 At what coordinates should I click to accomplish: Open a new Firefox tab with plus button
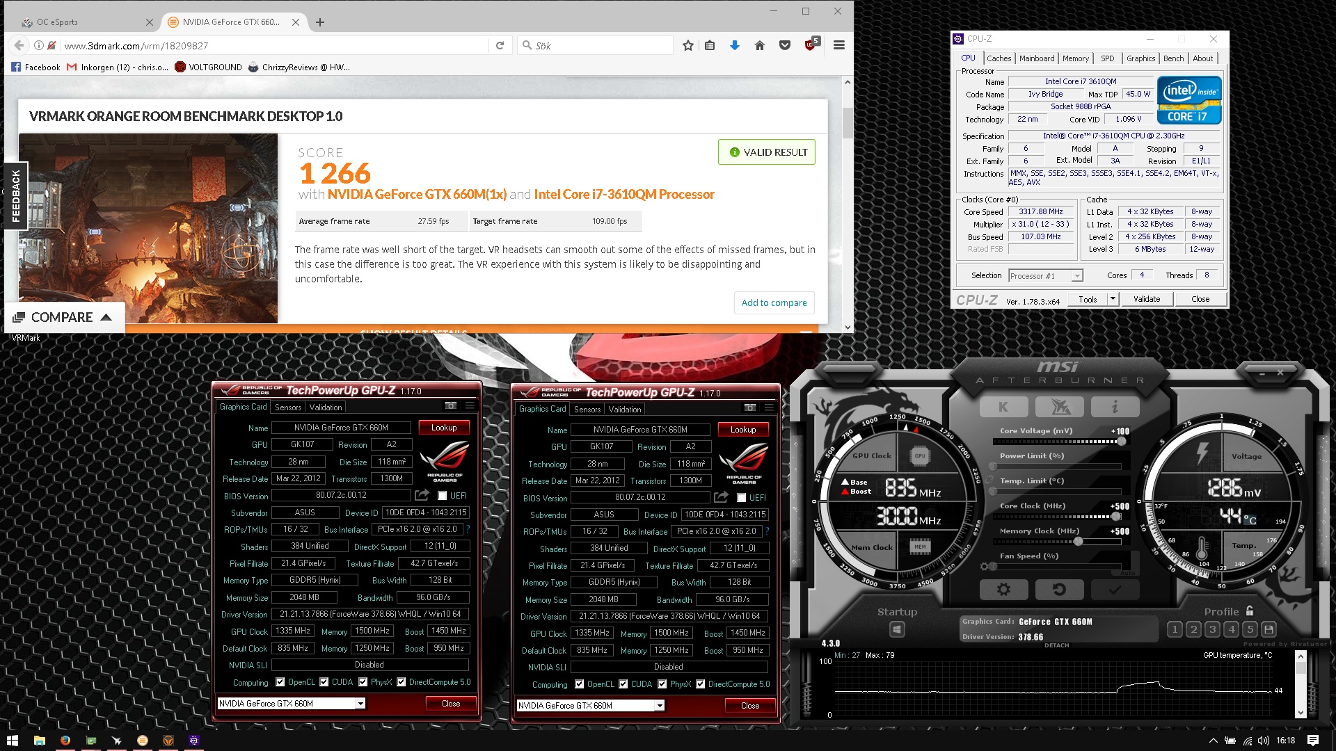[320, 22]
